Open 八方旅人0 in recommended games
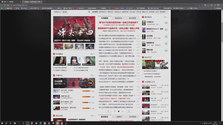The height and width of the screenshot is (125, 223). [155, 23]
